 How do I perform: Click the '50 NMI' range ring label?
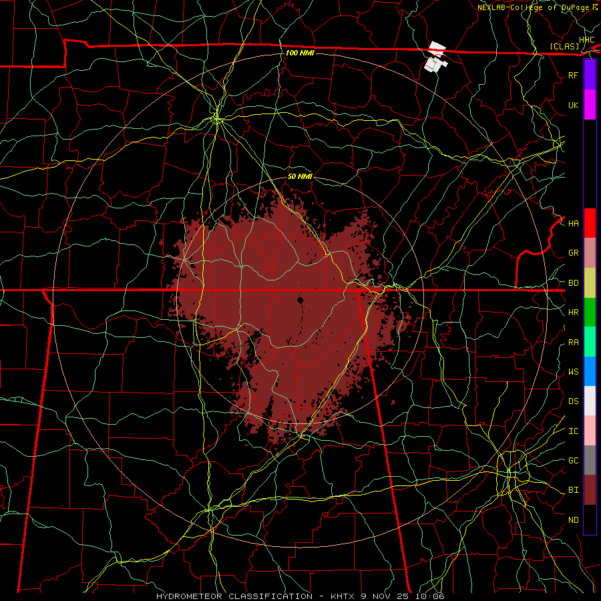pos(300,176)
